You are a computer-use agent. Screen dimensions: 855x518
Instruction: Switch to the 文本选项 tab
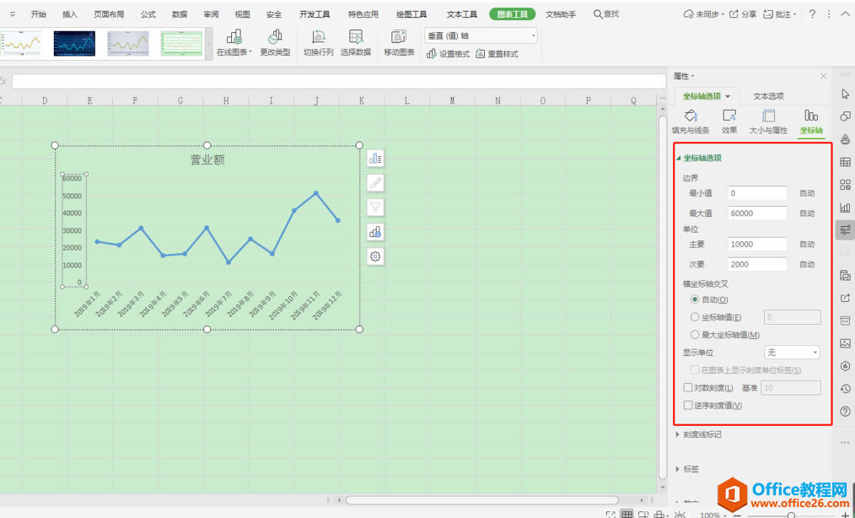[768, 96]
